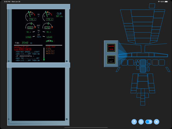
Task: Tap the highlighted lower ECAM panel in cockpit diagram
Action: click(x=143, y=69)
